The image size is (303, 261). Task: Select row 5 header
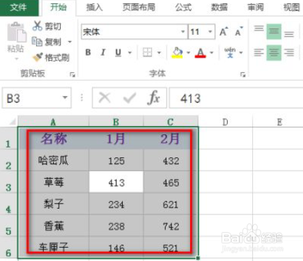[8, 226]
